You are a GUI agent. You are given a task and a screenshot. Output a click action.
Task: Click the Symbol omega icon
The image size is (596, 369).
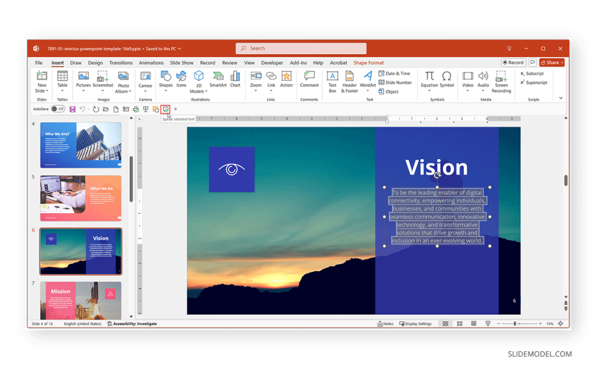pyautogui.click(x=446, y=80)
